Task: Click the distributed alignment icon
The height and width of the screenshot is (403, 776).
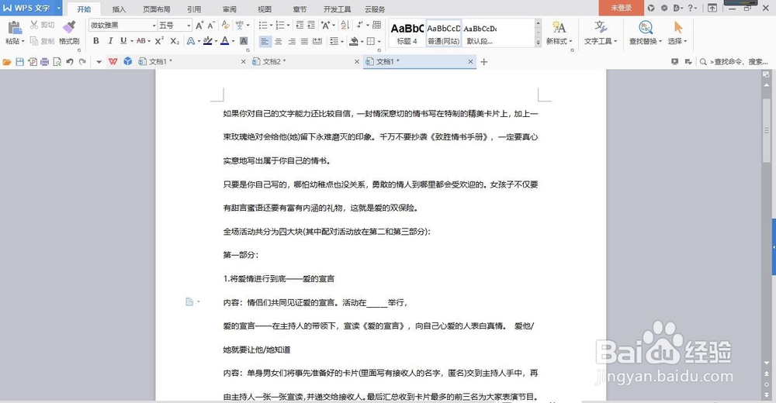Action: tap(317, 42)
